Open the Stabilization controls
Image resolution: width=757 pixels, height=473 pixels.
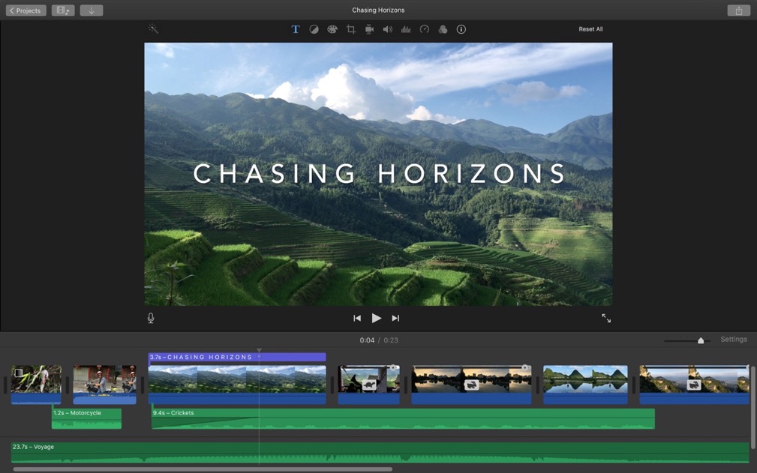368,29
